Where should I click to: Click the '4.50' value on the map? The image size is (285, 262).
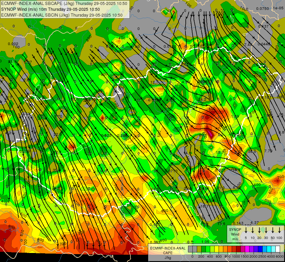click(x=186, y=82)
